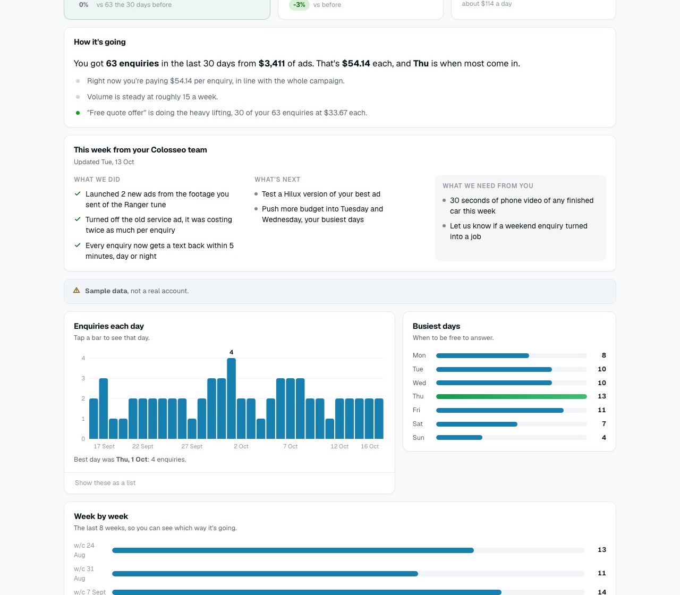Viewport: 680px width, 595px height.
Task: Click the line Volume is steady at roughly 15 a week
Action: pos(152,97)
